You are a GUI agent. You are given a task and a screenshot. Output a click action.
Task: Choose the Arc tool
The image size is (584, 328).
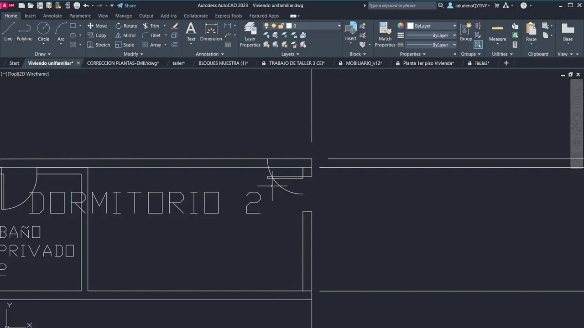[x=61, y=32]
